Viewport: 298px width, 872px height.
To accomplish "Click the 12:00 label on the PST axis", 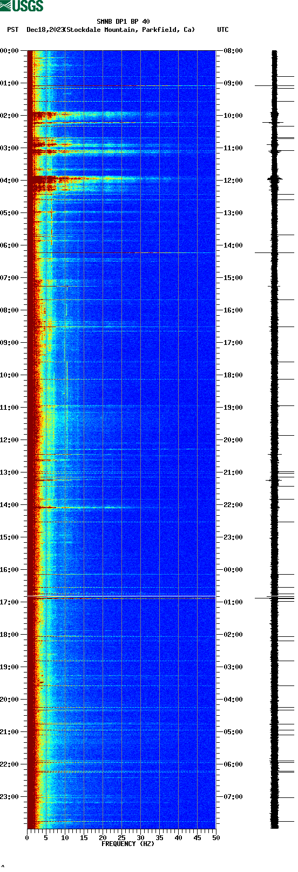I will (x=10, y=440).
